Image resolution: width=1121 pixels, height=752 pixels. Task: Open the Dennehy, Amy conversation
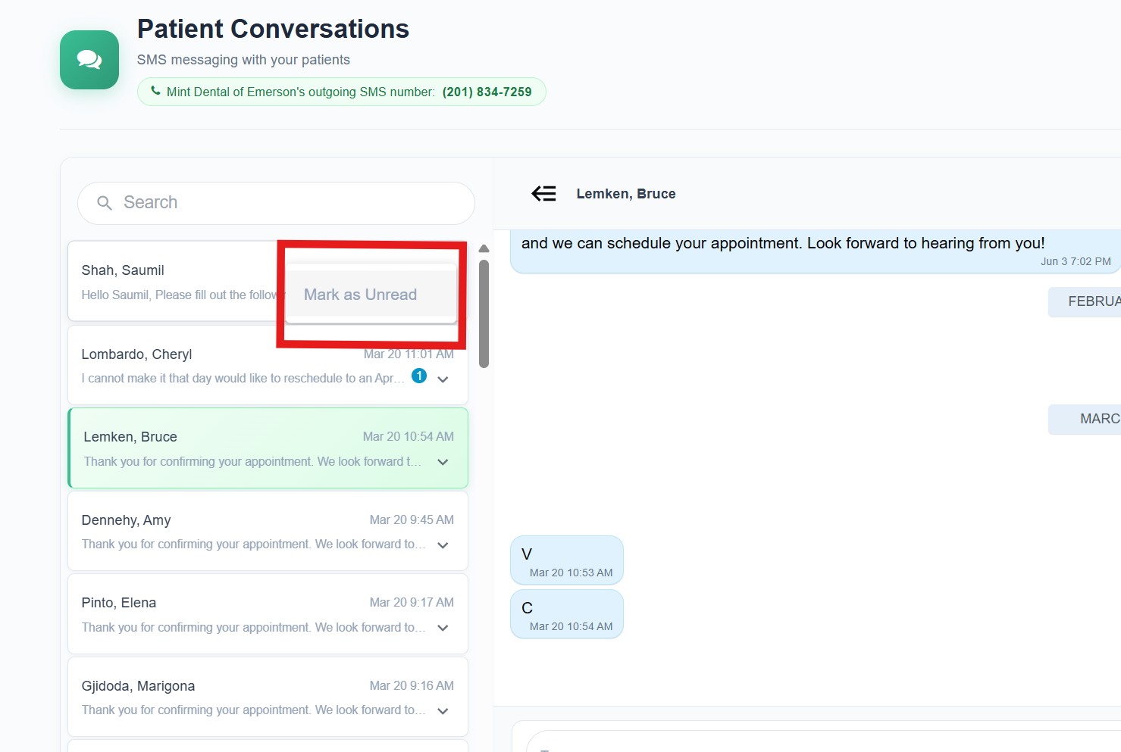(250, 531)
